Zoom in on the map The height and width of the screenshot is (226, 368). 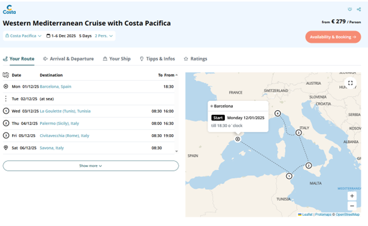click(352, 196)
